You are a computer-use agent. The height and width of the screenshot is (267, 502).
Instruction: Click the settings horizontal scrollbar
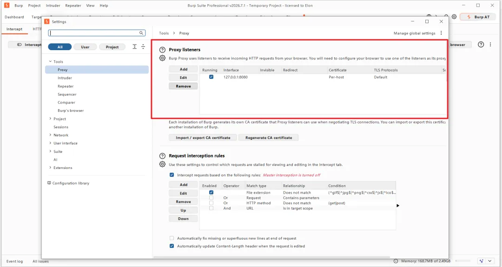(x=271, y=257)
